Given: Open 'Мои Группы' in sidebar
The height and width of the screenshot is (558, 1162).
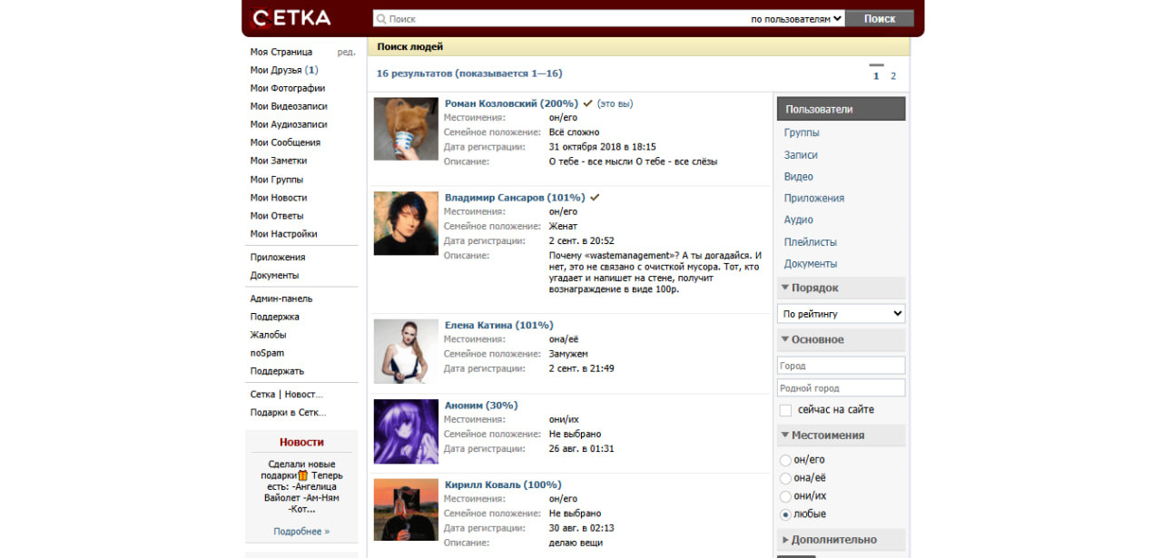Looking at the screenshot, I should (277, 180).
